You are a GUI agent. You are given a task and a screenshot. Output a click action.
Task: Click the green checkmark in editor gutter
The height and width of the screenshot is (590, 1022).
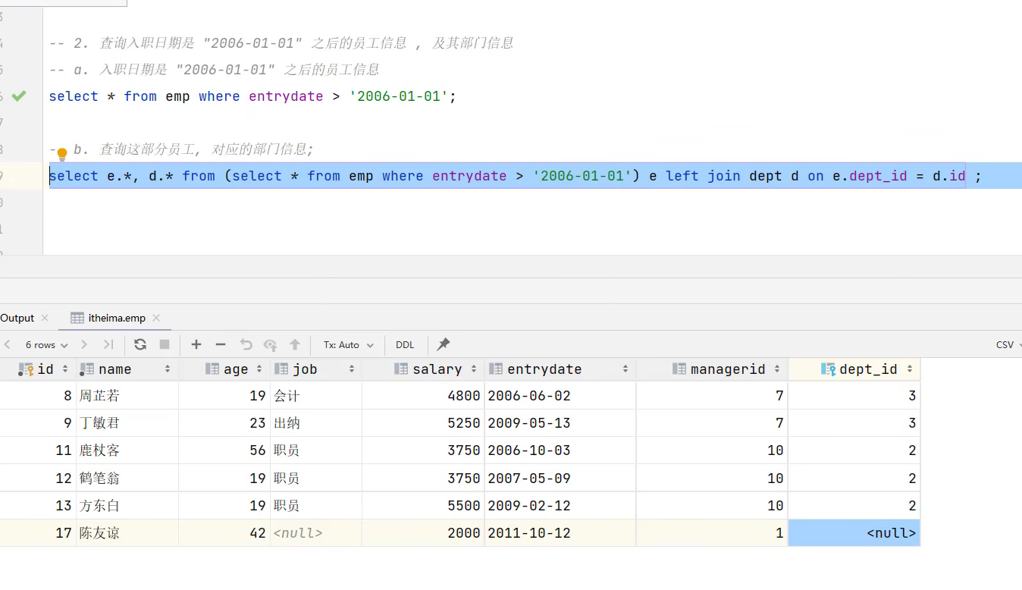(19, 96)
